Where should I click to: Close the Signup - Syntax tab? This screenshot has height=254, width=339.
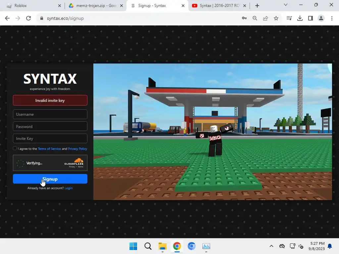tap(183, 6)
